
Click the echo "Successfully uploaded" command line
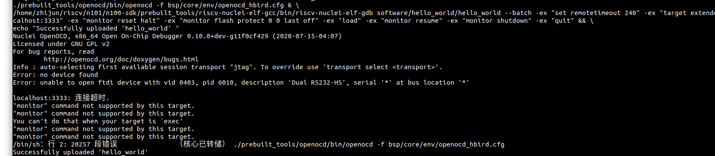coord(96,28)
